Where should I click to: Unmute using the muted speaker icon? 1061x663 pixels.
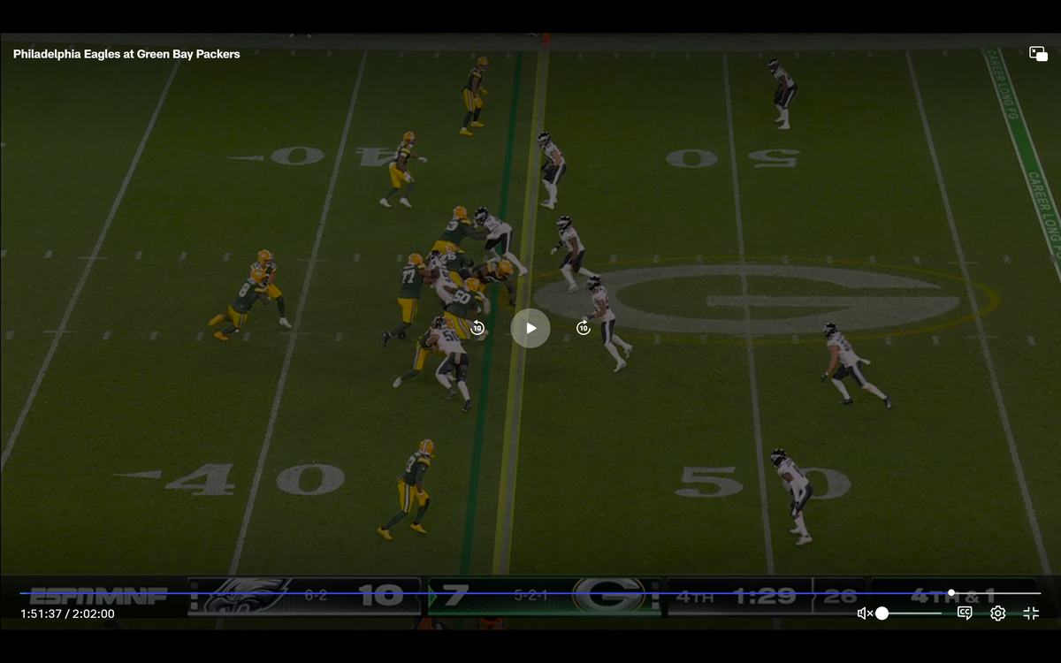click(x=865, y=613)
